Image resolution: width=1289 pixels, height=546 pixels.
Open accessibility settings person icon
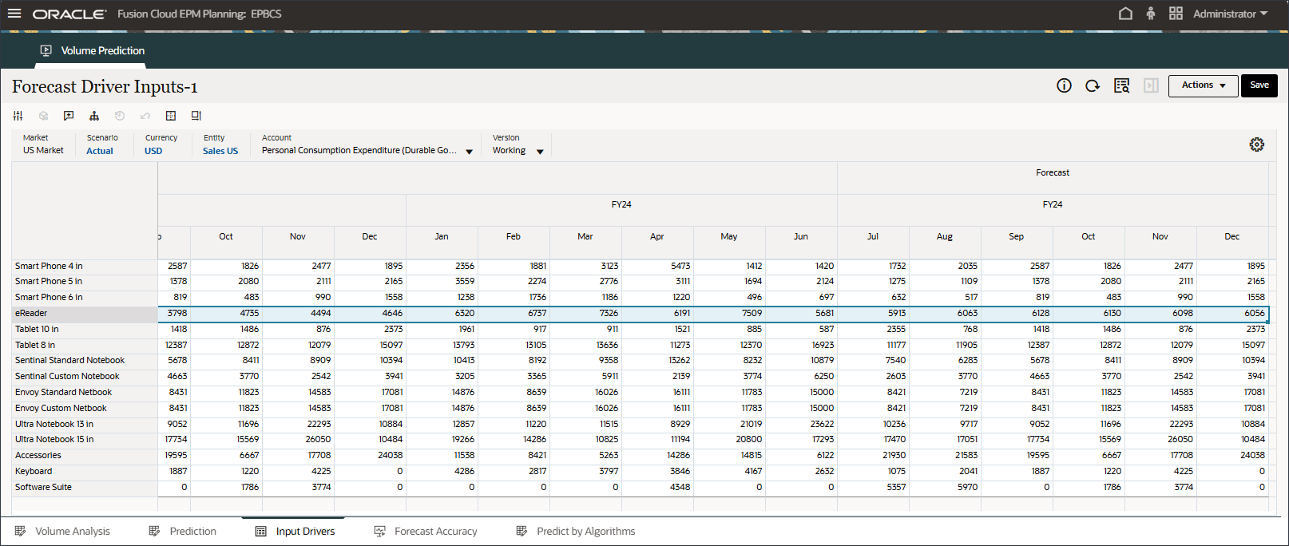pyautogui.click(x=1150, y=14)
